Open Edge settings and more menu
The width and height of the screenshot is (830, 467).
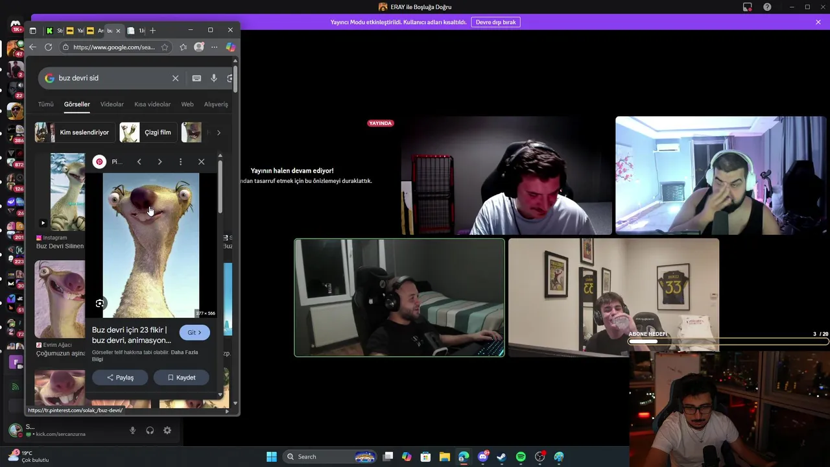(214, 47)
